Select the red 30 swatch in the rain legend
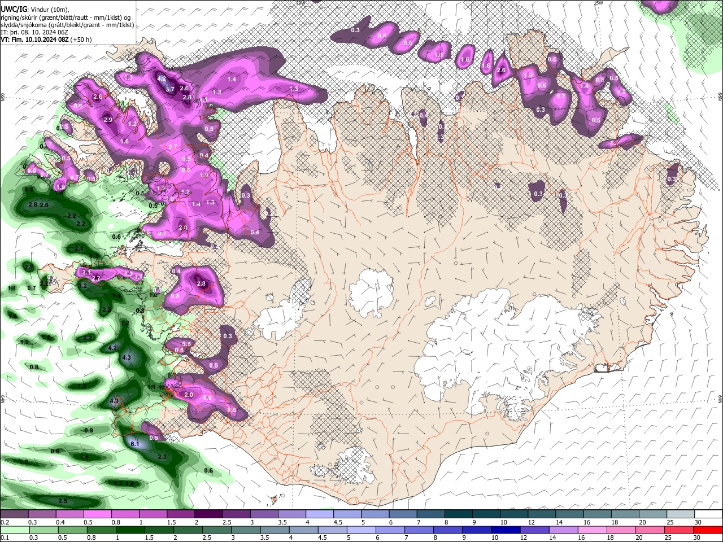This screenshot has height=542, width=723. pos(707,530)
